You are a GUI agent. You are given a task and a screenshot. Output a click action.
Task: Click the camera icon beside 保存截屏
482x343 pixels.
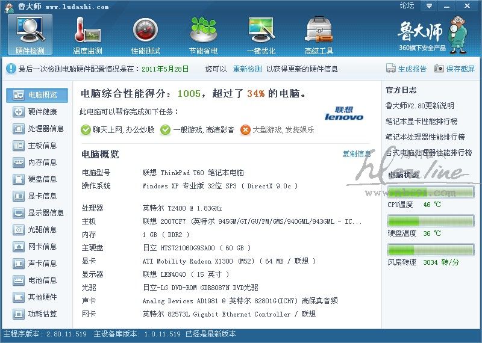pyautogui.click(x=439, y=69)
